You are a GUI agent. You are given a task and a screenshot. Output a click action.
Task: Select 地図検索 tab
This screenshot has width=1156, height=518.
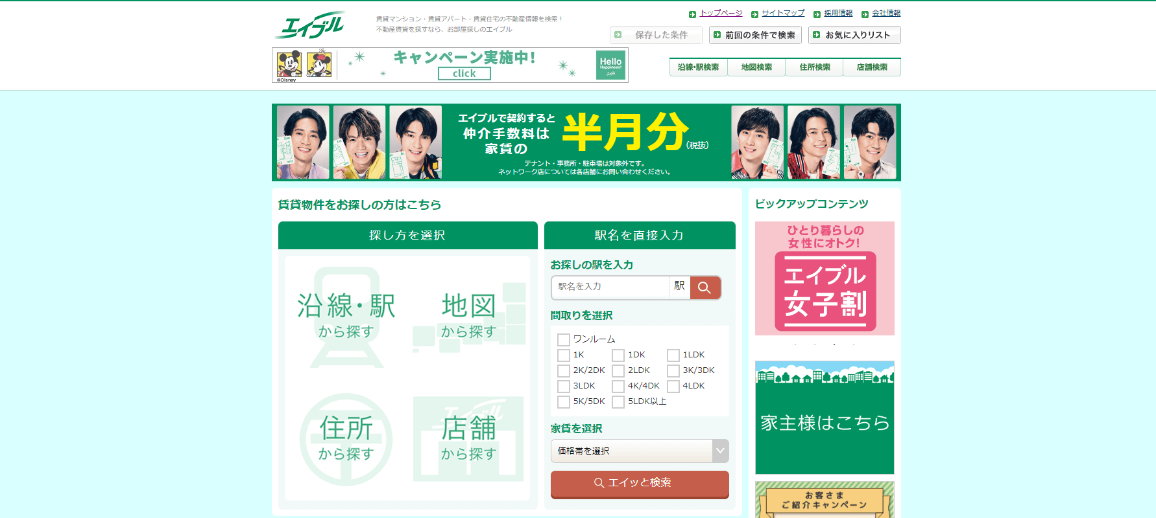756,67
